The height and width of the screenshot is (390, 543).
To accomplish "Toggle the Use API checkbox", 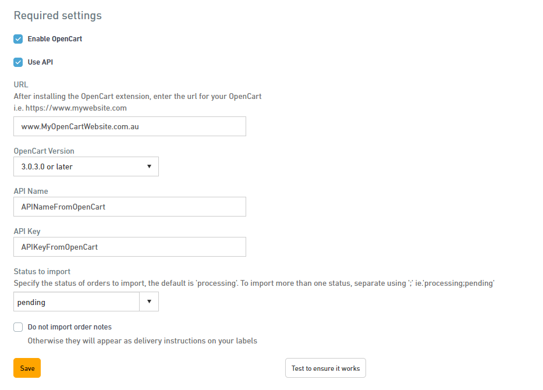I will (18, 62).
